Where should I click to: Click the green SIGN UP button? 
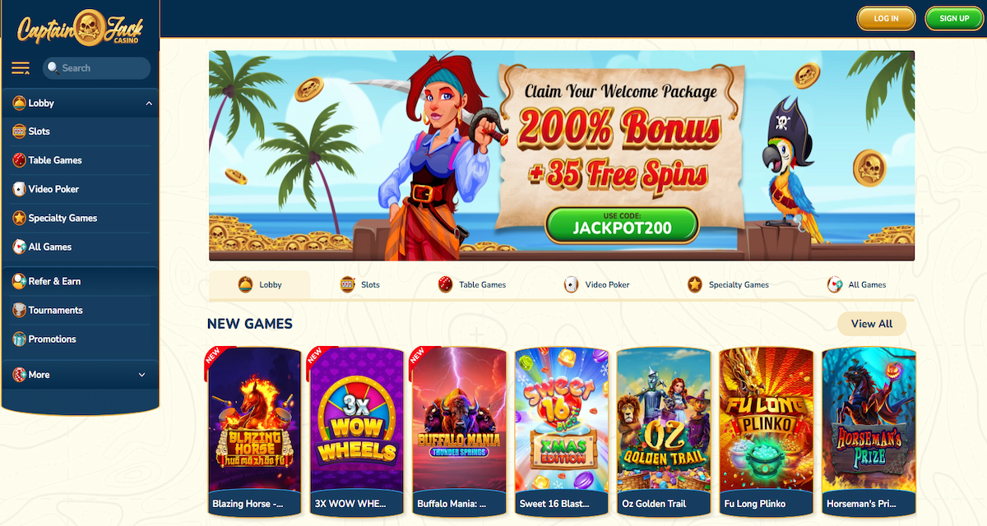(954, 18)
